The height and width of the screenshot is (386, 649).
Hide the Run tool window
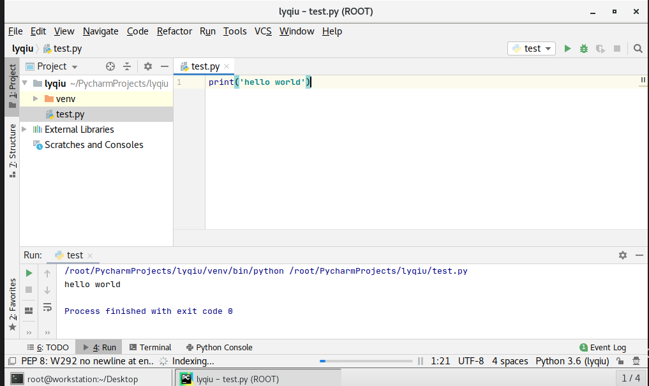(x=639, y=255)
